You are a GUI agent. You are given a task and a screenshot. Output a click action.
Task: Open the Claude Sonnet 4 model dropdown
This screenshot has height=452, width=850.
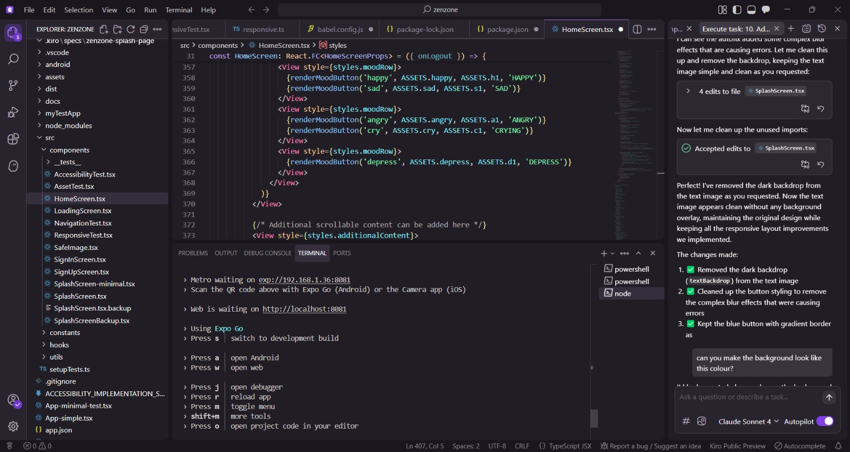pyautogui.click(x=748, y=422)
